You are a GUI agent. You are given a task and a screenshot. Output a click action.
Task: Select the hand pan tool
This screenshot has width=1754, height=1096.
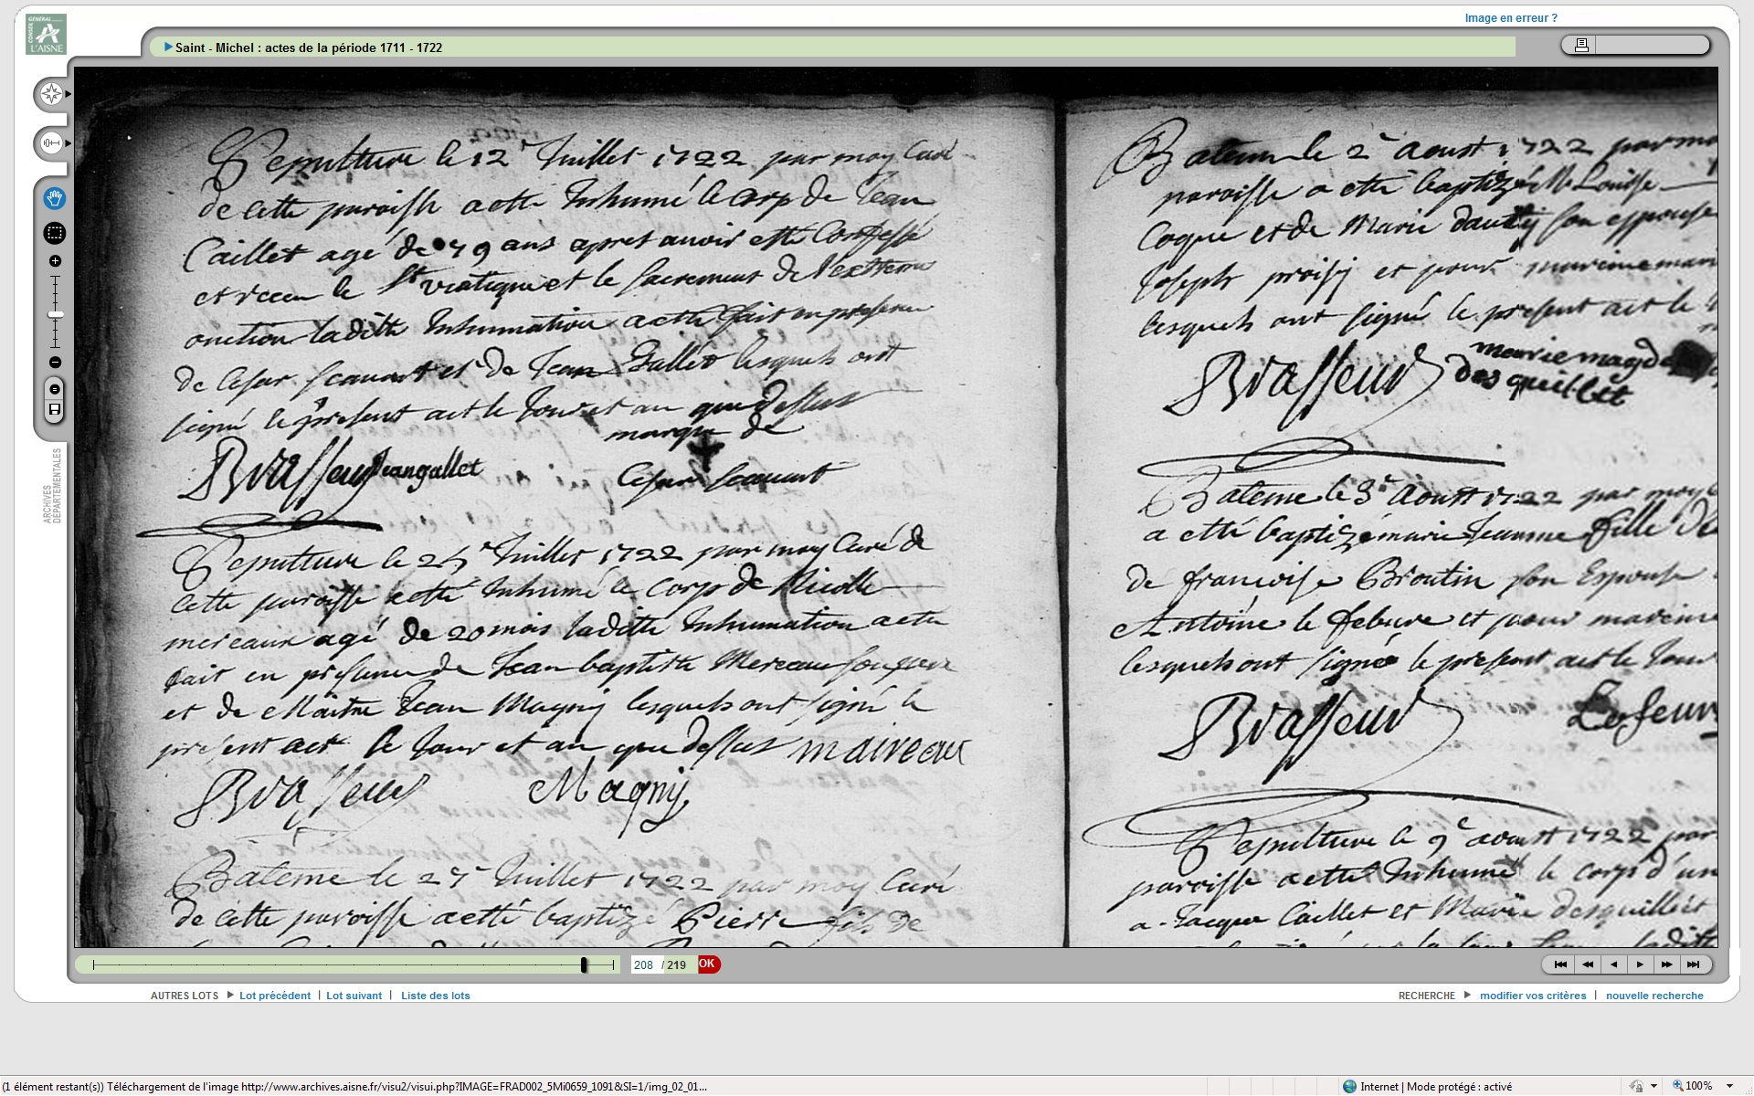(54, 198)
